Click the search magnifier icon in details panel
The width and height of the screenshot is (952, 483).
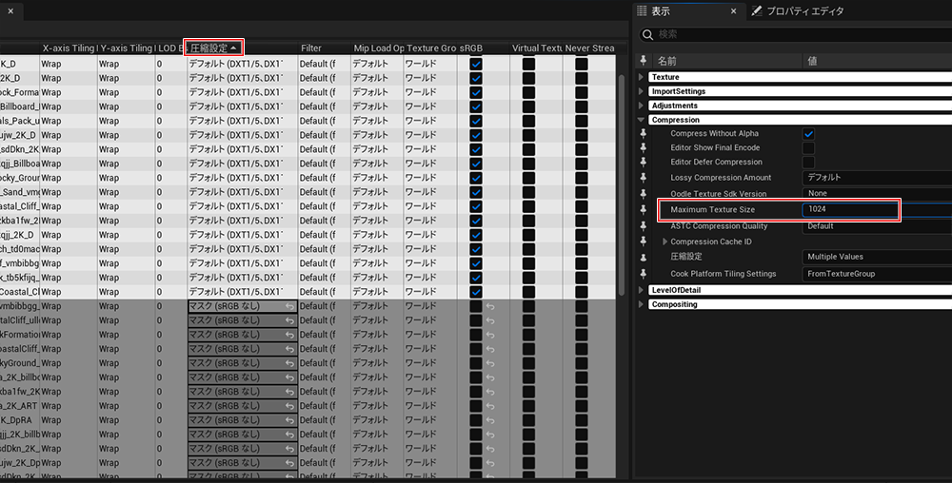647,34
